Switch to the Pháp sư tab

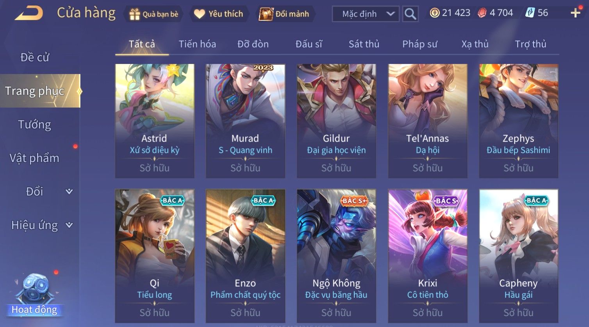point(419,44)
